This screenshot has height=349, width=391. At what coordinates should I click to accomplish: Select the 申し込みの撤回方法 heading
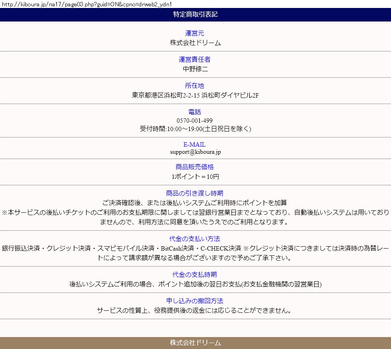pyautogui.click(x=195, y=301)
